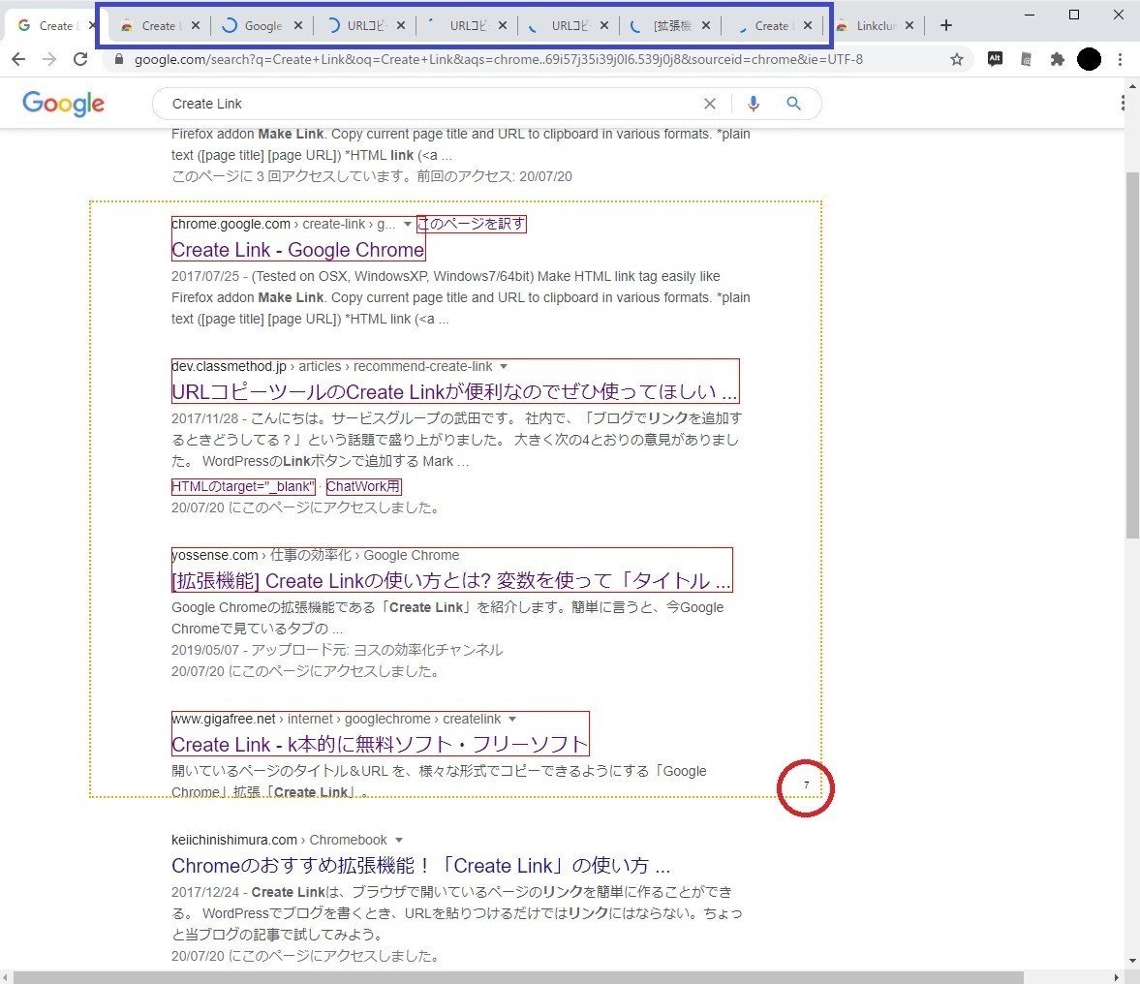1140x984 pixels.
Task: Click the このページを訳す link
Action: tap(471, 224)
